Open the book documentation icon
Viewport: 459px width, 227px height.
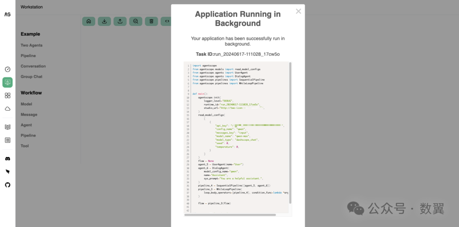pos(8,127)
